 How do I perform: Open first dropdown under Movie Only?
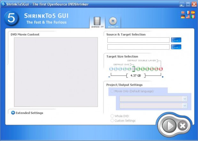pyautogui.click(x=153, y=99)
